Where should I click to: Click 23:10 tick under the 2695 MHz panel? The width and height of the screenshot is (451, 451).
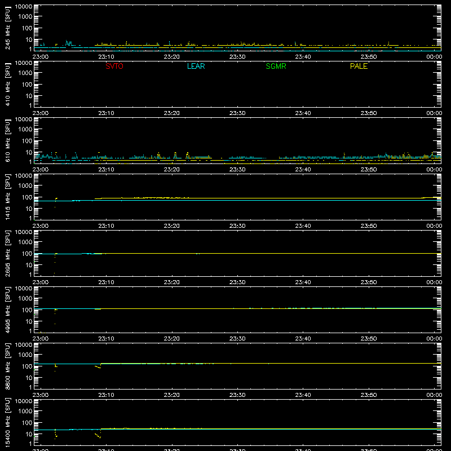tap(106, 282)
